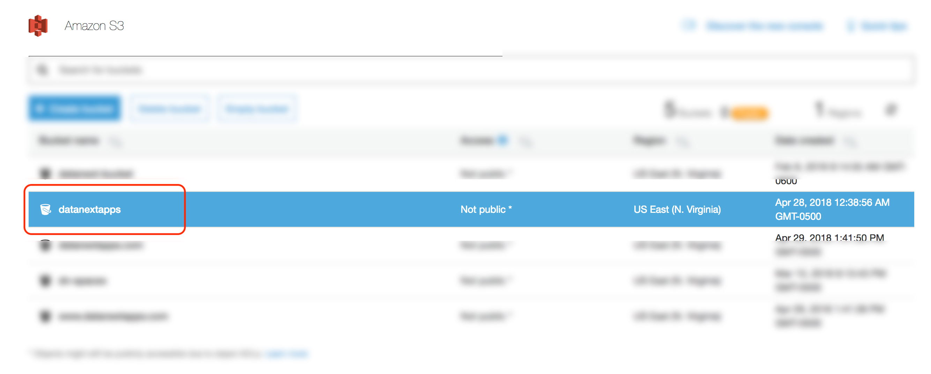Focus the search for buckets field
The height and width of the screenshot is (374, 931).
(x=472, y=70)
